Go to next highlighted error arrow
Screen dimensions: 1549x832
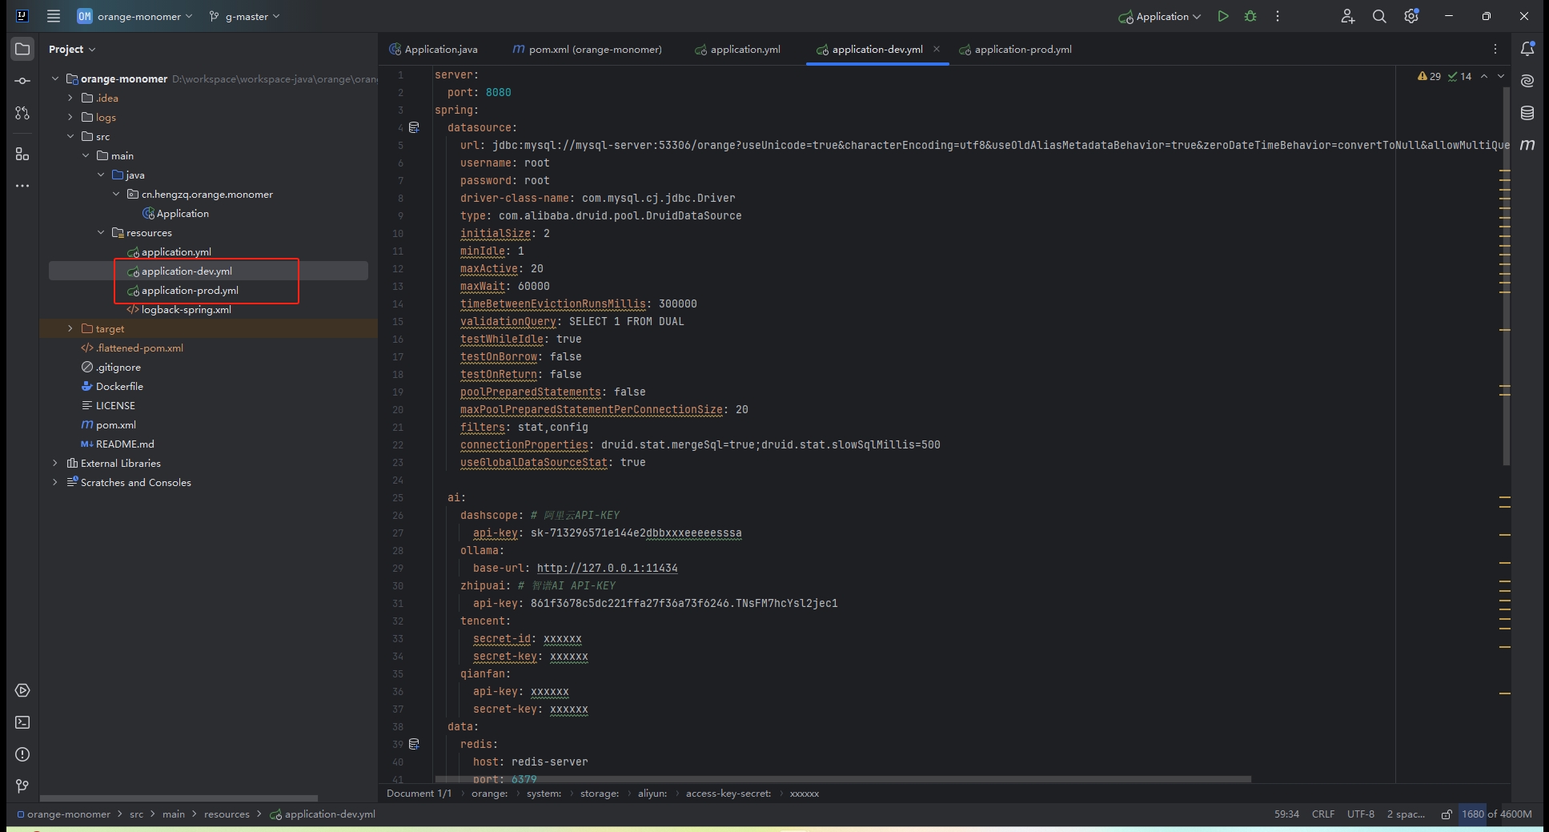click(x=1501, y=76)
